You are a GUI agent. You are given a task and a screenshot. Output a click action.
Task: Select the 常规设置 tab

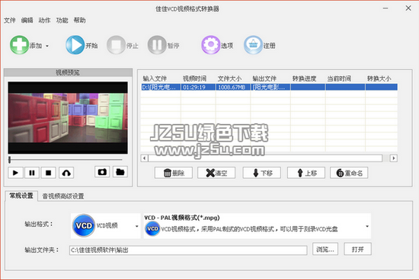point(21,196)
